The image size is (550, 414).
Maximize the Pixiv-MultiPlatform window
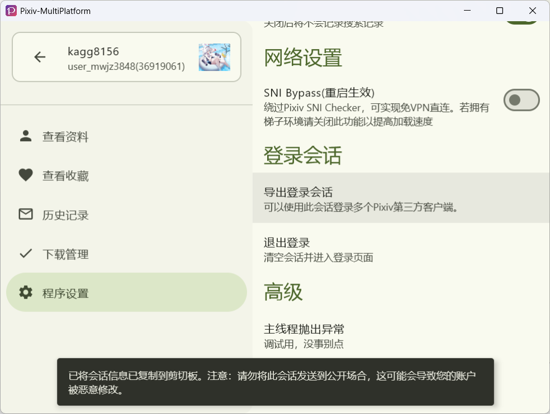tap(500, 11)
